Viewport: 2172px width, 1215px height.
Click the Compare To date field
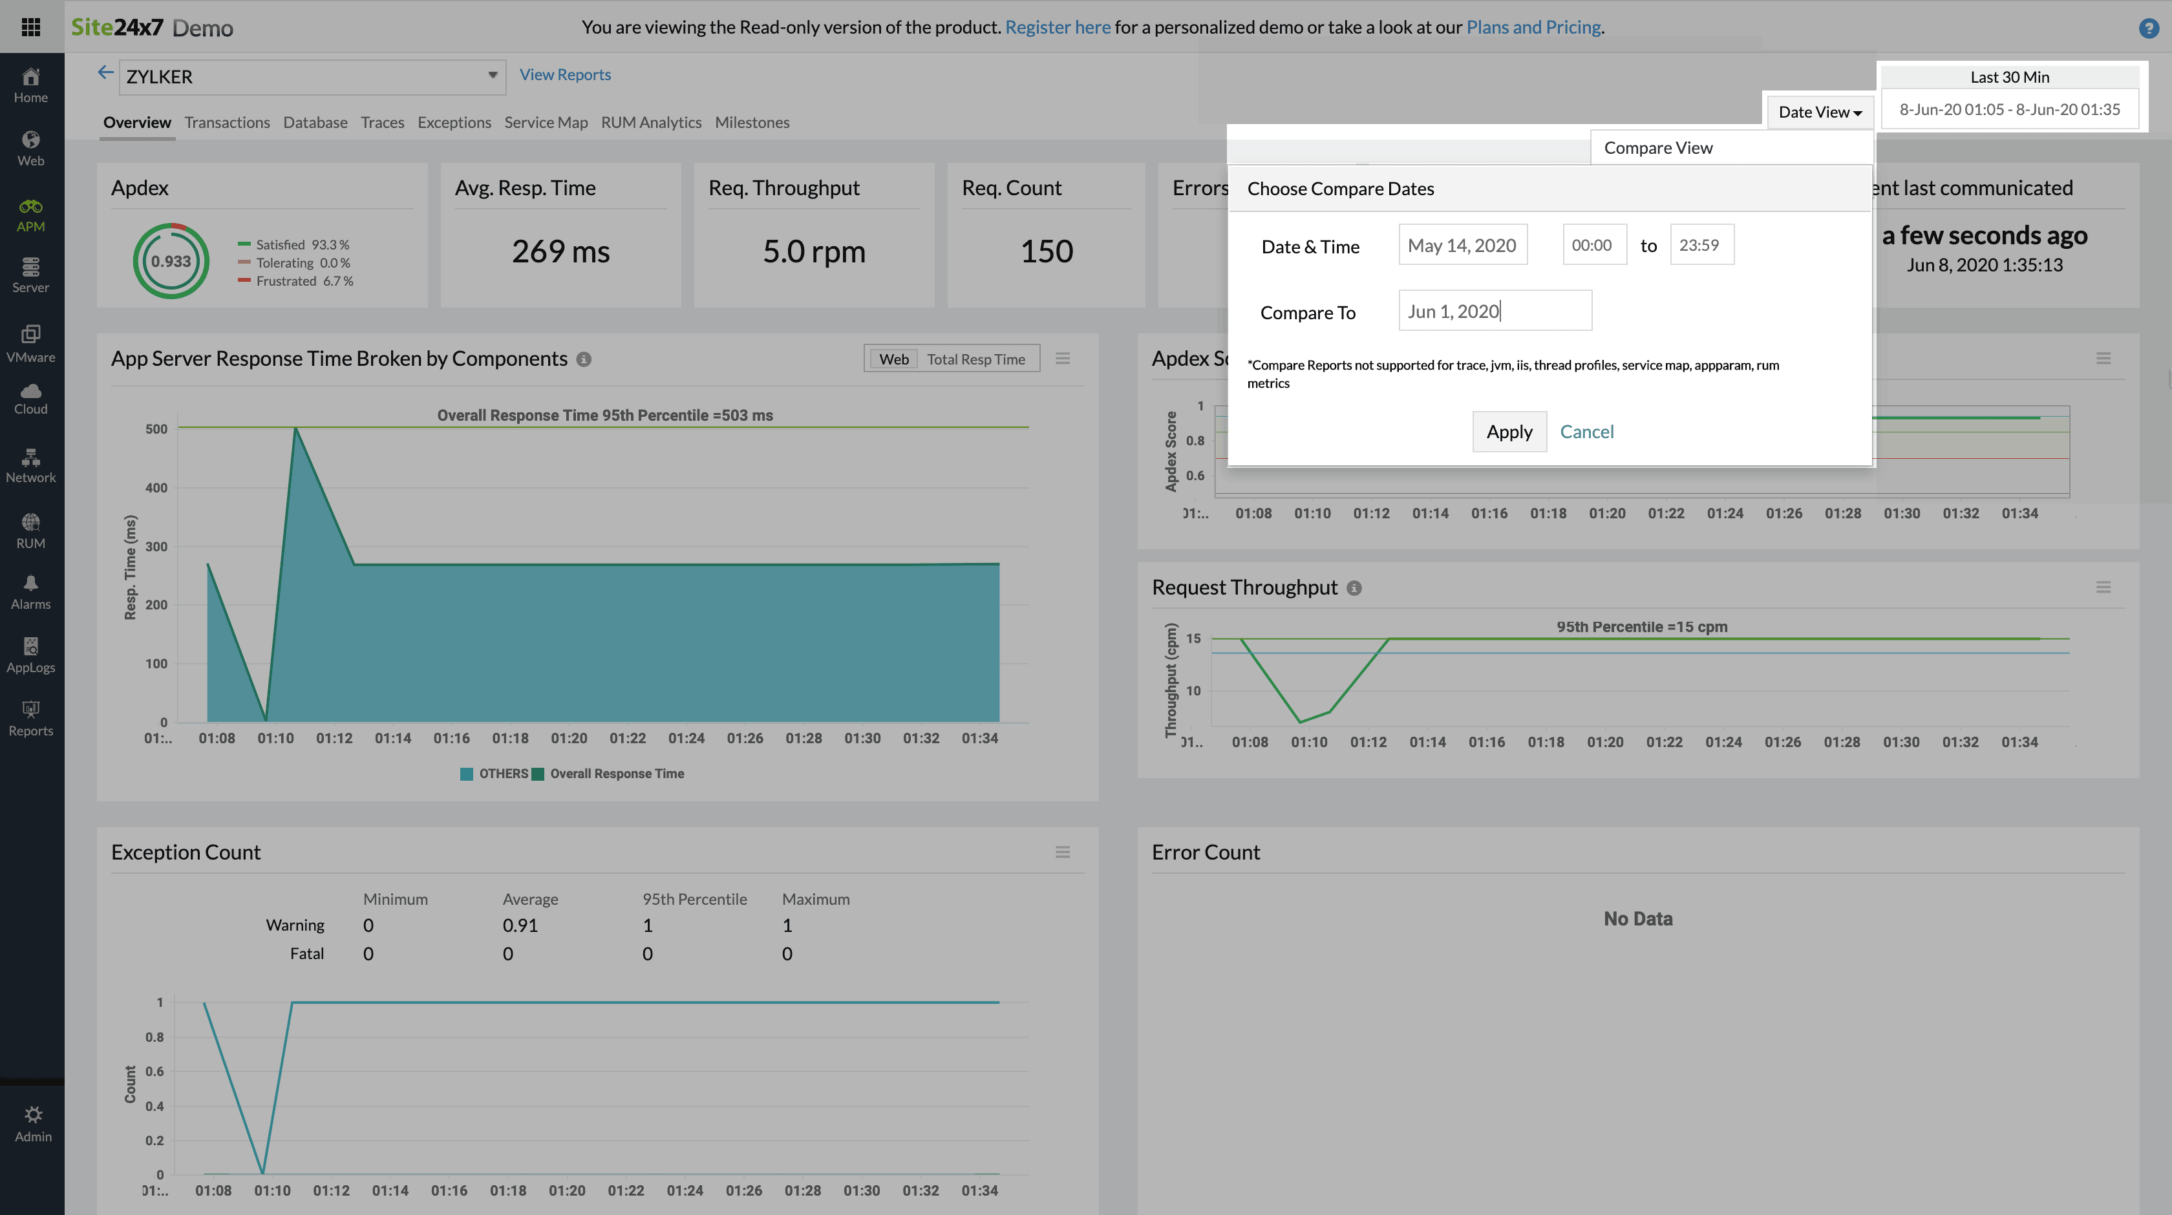[x=1494, y=310]
